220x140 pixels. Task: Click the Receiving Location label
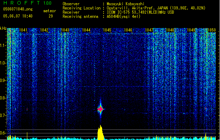81,8
